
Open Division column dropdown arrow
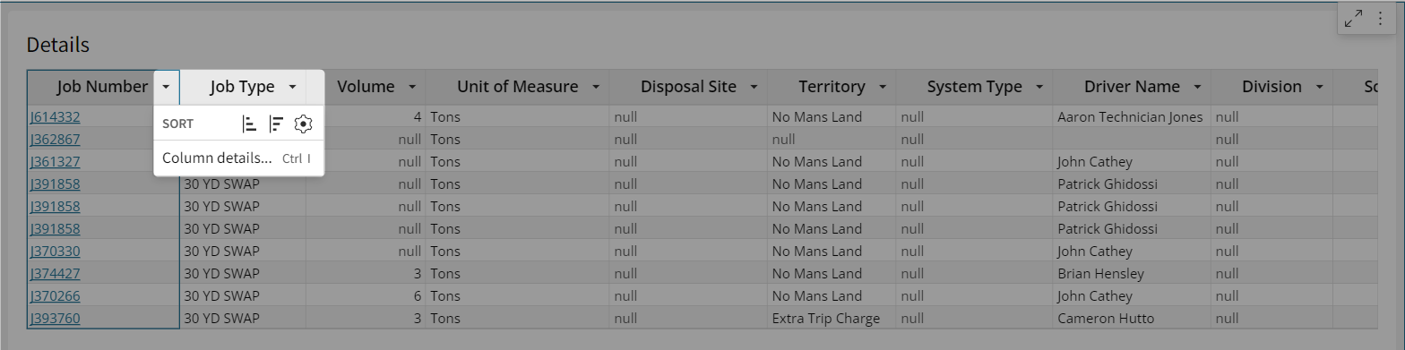tap(1319, 87)
